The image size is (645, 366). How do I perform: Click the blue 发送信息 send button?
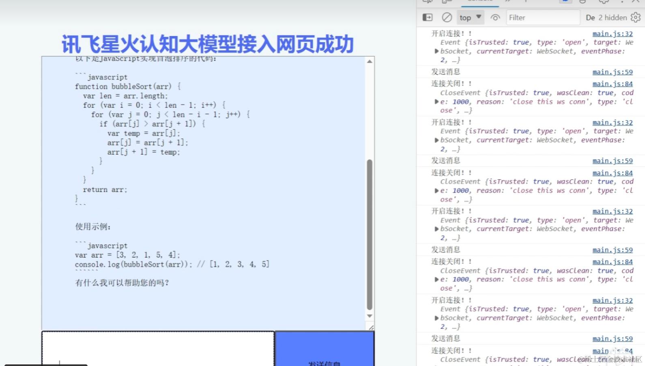point(325,348)
